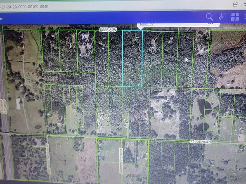Activate the select-by-cursor tool icon
The width and height of the screenshot is (246, 184).
point(222,17)
